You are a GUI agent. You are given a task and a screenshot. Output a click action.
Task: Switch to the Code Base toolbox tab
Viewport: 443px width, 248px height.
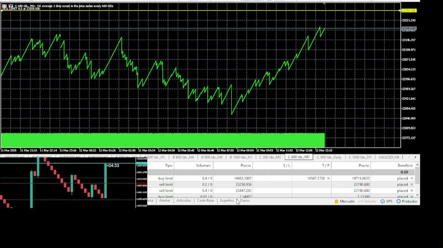(x=206, y=200)
